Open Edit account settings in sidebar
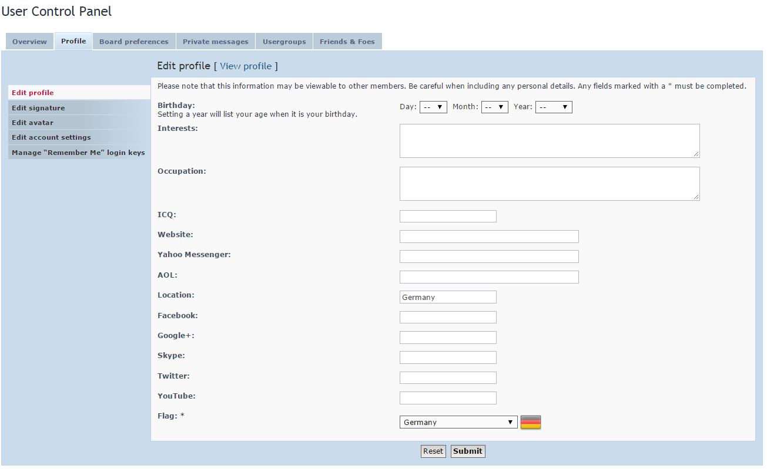This screenshot has height=469, width=767. click(51, 137)
